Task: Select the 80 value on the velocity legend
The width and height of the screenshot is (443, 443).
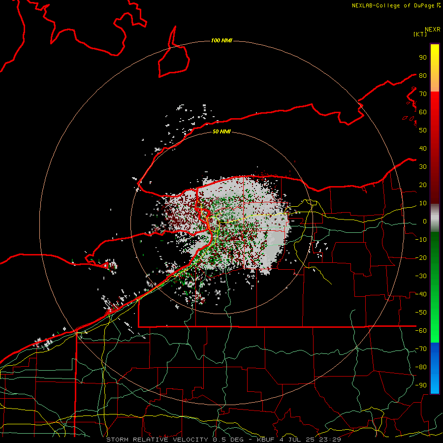Action: click(x=423, y=76)
